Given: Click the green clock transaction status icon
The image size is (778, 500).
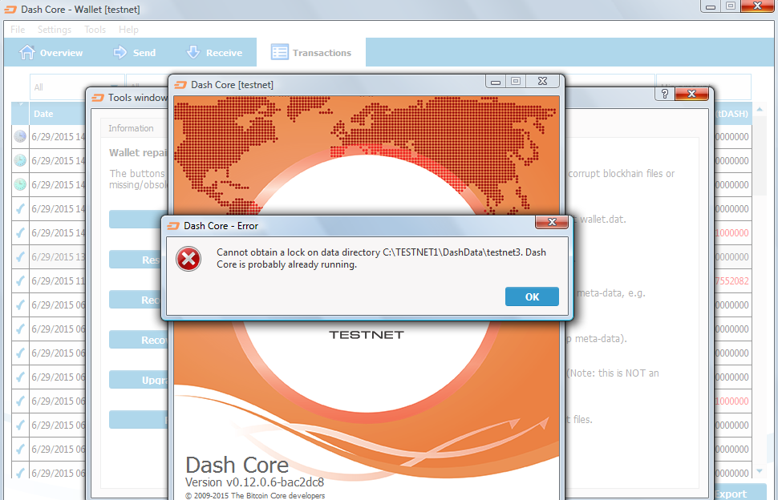Looking at the screenshot, I should (20, 184).
